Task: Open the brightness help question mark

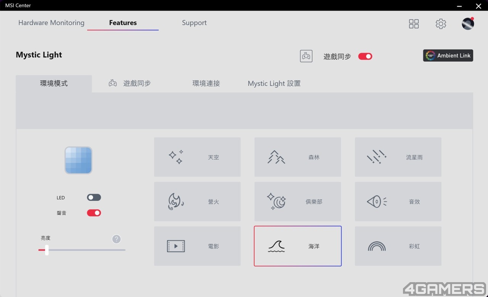Action: click(117, 239)
